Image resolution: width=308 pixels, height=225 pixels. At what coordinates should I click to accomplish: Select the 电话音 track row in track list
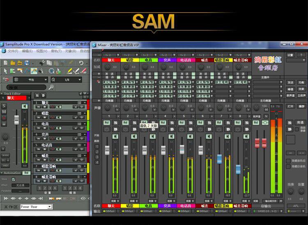click(60, 147)
